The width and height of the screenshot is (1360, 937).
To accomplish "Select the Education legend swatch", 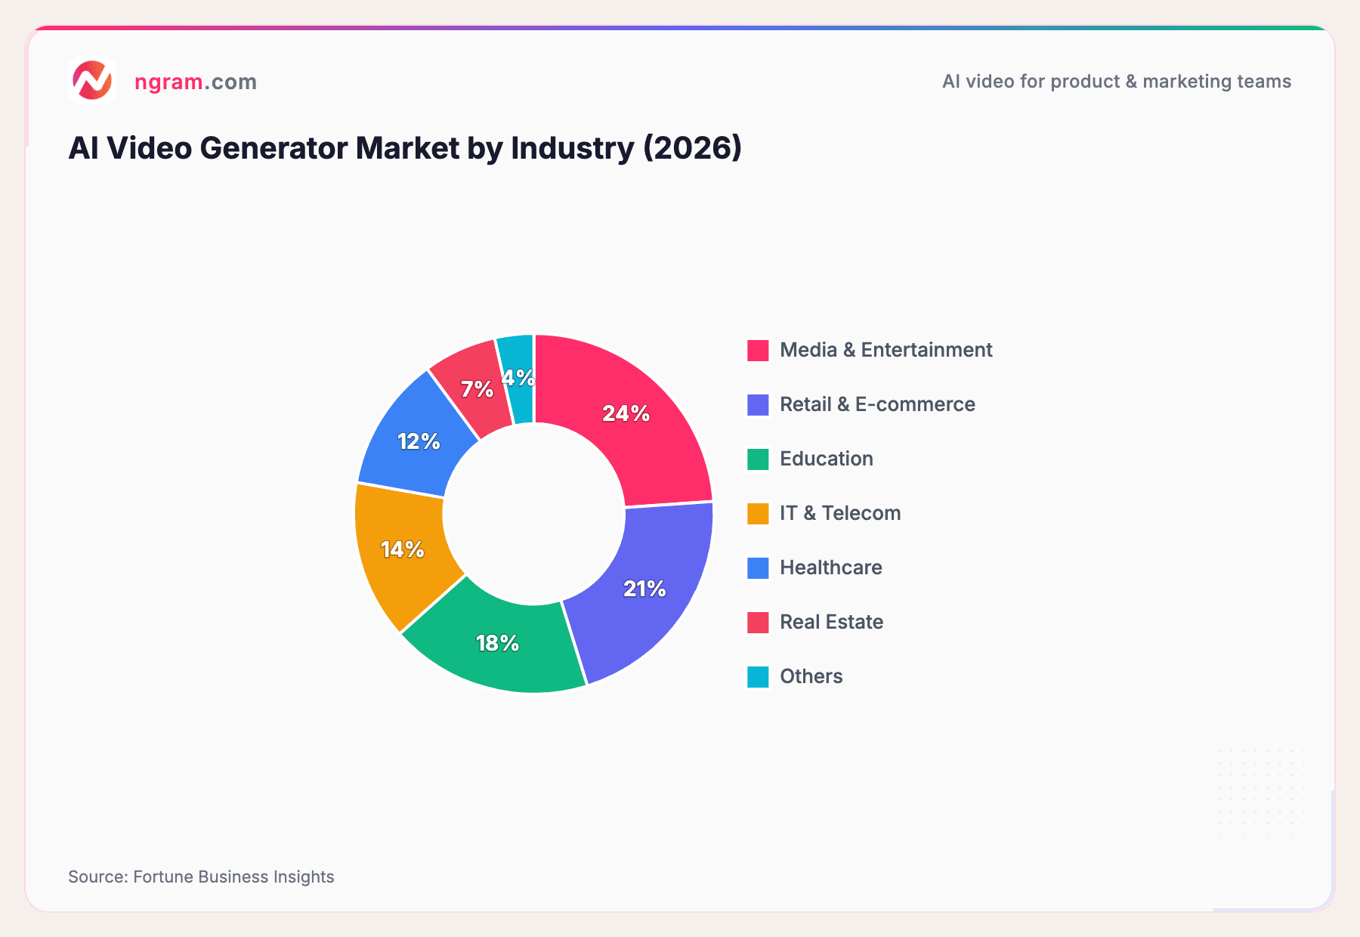I will coord(756,458).
